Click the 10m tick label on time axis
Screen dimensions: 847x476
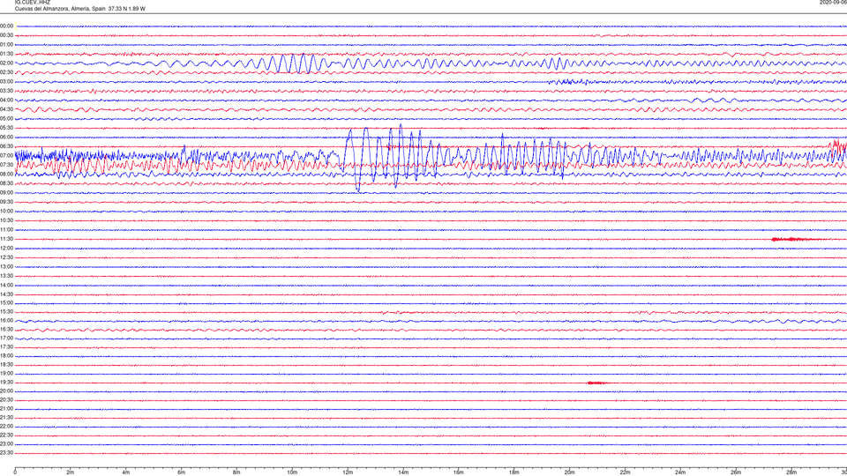tap(292, 472)
